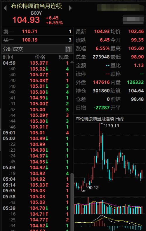The image size is (146, 231).
Task: Click the 时间 column header
Action: [8, 57]
